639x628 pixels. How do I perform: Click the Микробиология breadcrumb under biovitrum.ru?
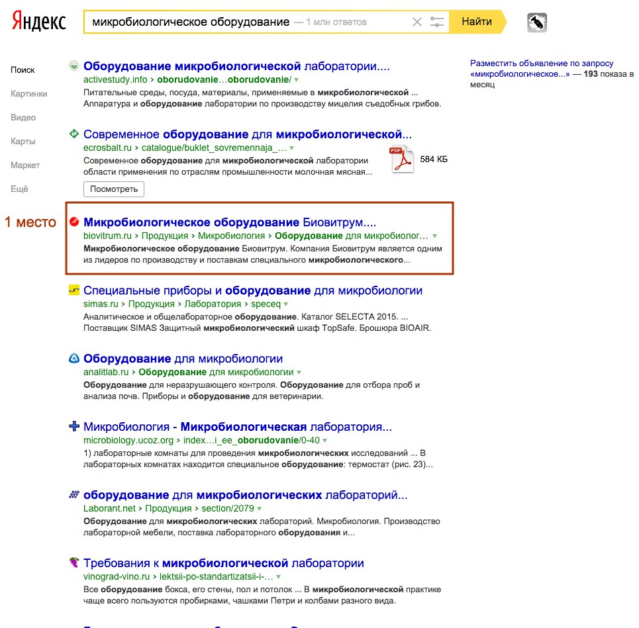pyautogui.click(x=232, y=236)
